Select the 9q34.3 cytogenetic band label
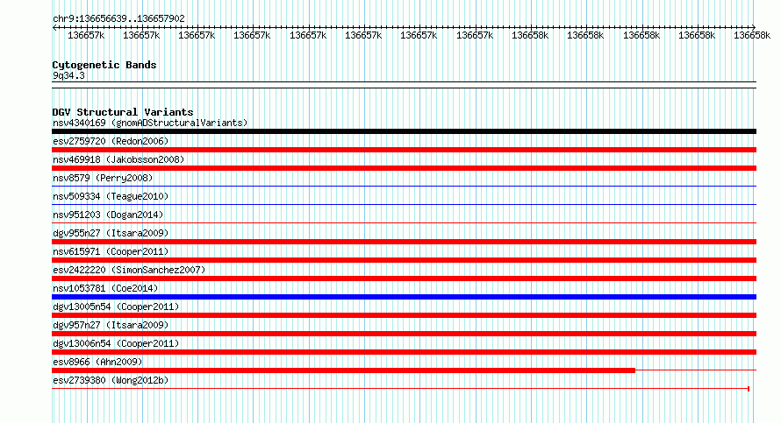This screenshot has width=781, height=423. (x=68, y=75)
